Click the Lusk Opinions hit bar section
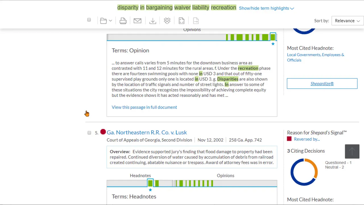This screenshot has width=364, height=205. [x=225, y=183]
